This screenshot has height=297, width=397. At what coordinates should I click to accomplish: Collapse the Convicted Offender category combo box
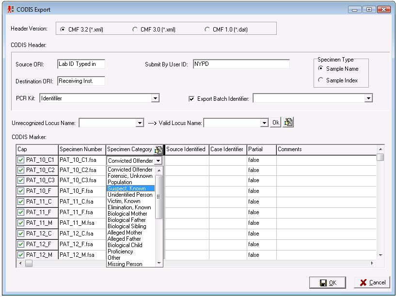158,161
